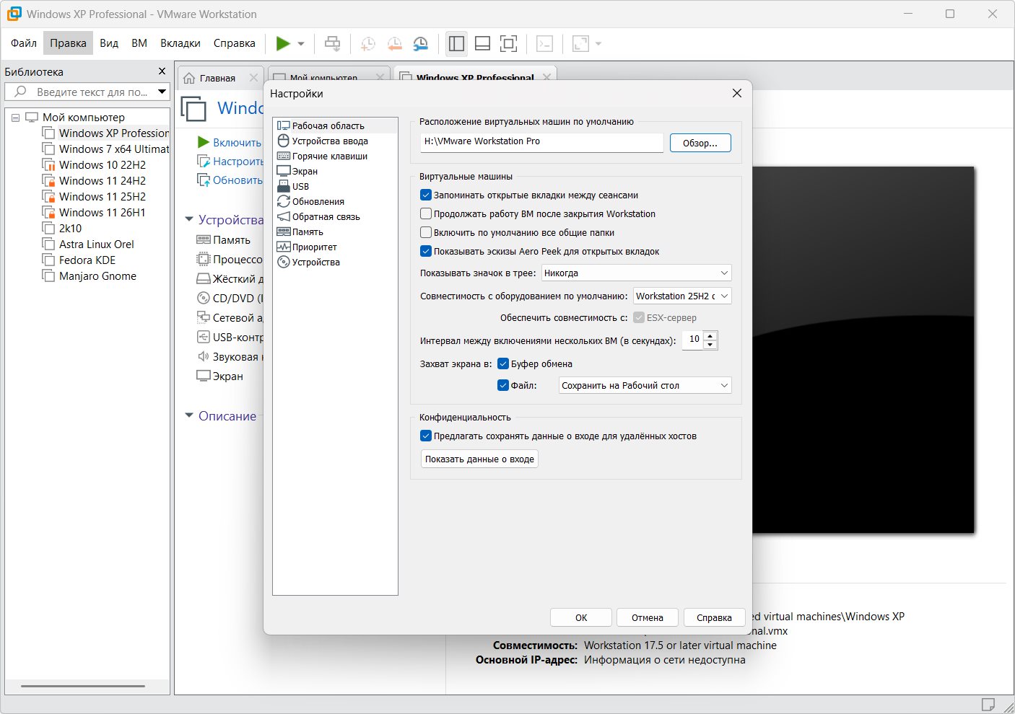
Task: Open Показывать значок в трее dropdown
Action: (x=636, y=273)
